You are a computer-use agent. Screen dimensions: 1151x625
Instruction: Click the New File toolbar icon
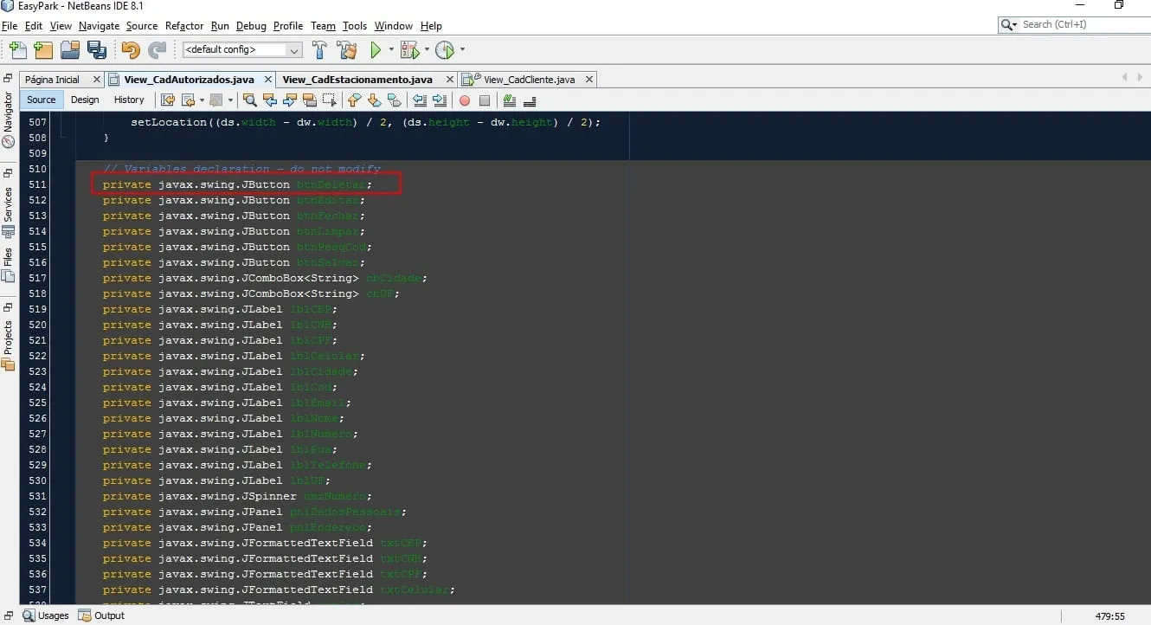[x=18, y=50]
